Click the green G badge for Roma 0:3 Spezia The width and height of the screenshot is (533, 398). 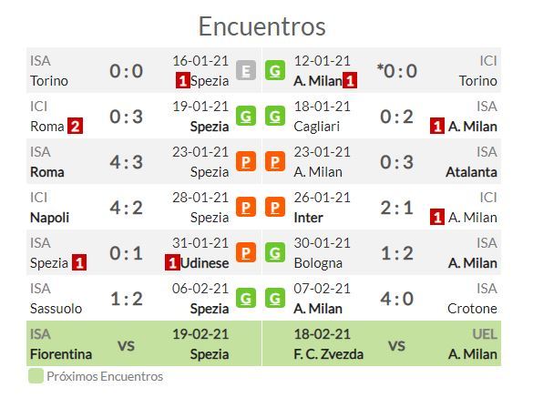click(246, 116)
